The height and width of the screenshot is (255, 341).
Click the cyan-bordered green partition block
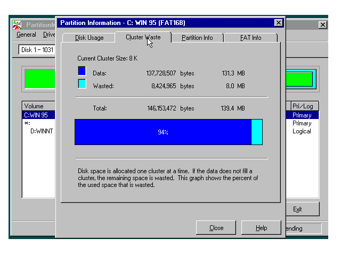pyautogui.click(x=301, y=79)
